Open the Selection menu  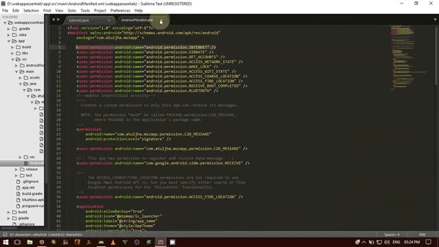(31, 11)
